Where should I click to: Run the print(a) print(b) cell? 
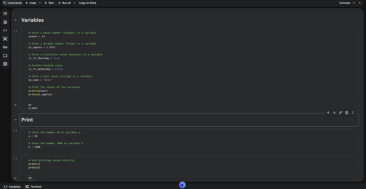[x=15, y=158]
